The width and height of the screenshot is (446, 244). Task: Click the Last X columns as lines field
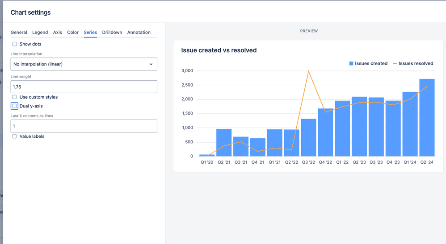tap(84, 126)
